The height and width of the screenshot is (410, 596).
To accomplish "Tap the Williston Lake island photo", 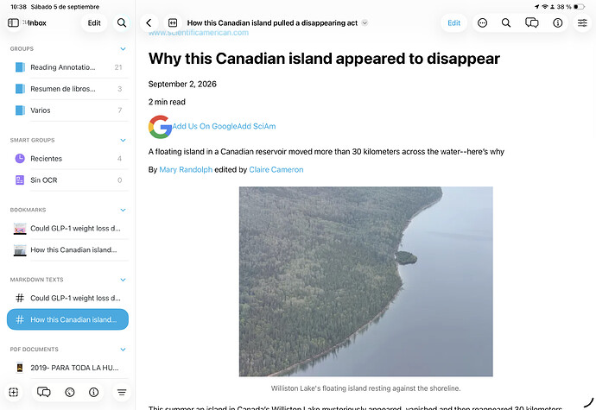I will (x=365, y=281).
